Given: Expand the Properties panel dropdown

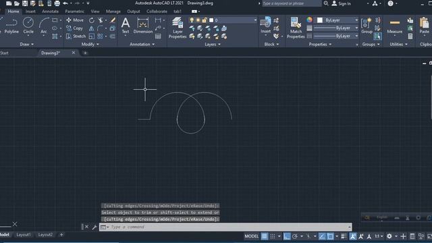Looking at the screenshot, I should [320, 44].
